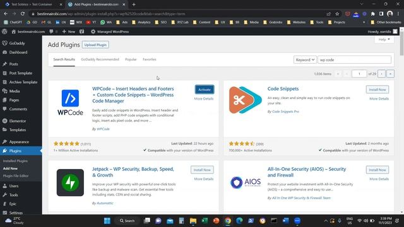Open the Epic sidebar icon
Image resolution: width=404 pixels, height=227 pixels.
tap(4, 204)
